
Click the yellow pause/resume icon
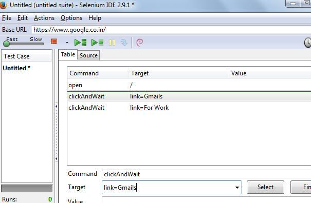tap(112, 43)
